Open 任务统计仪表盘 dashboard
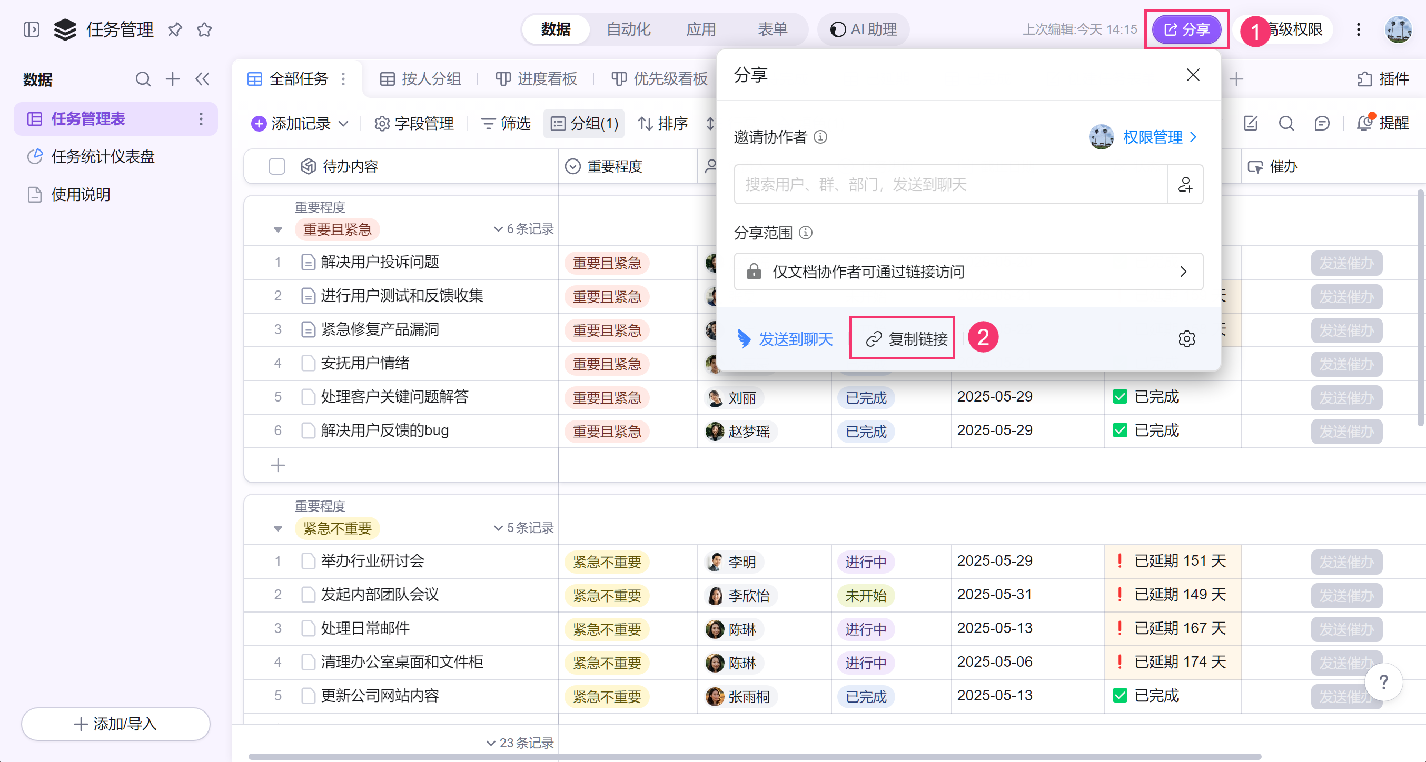Image resolution: width=1426 pixels, height=762 pixels. click(x=103, y=157)
